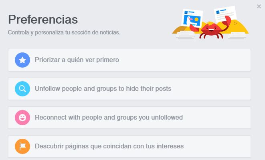Open "Descubrir páginas que coincidan con tus intereses"
This screenshot has height=160, width=265.
(109, 146)
